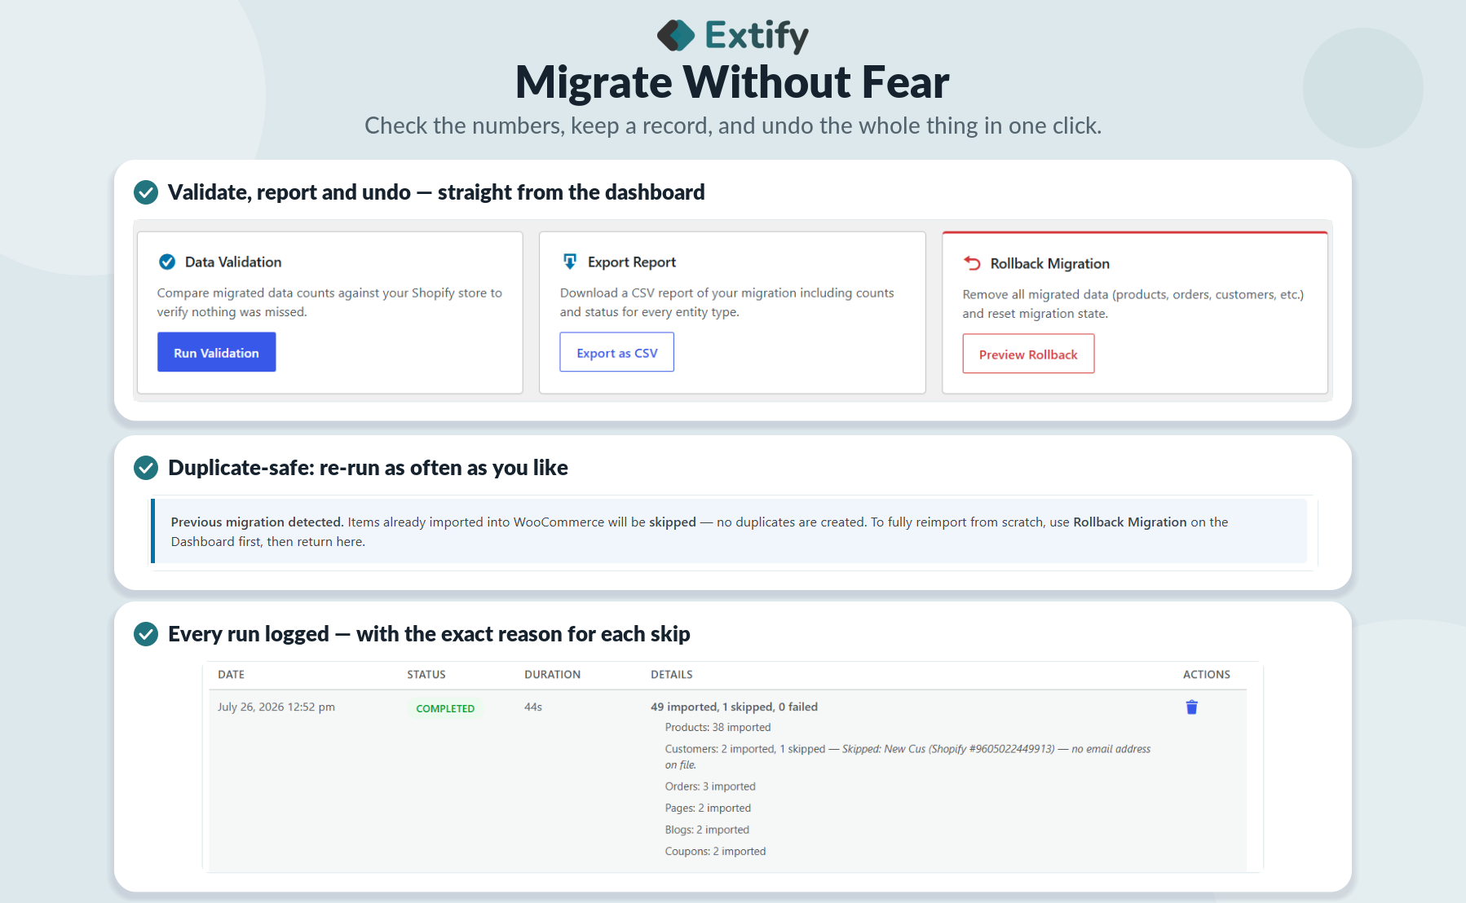Click the Extify logo icon
This screenshot has height=903, width=1466.
(x=676, y=35)
